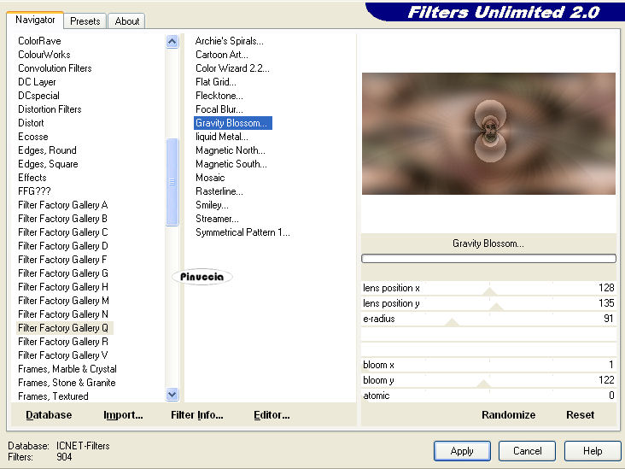This screenshot has width=625, height=469.
Task: Click the category list scrollbar thumb
Action: [172, 182]
